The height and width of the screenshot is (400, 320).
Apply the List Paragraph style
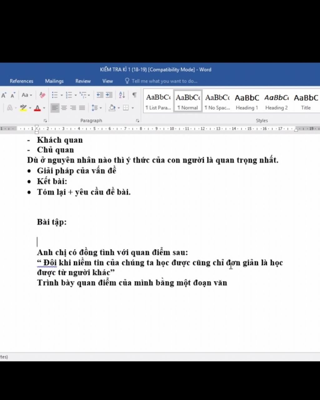(x=158, y=102)
